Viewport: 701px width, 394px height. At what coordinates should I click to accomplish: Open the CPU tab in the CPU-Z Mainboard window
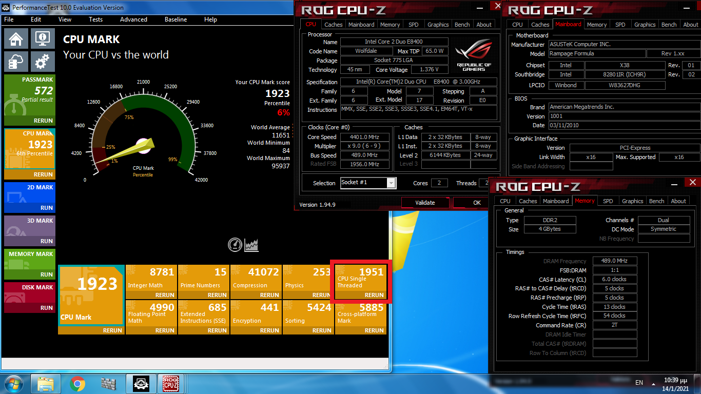coord(518,25)
